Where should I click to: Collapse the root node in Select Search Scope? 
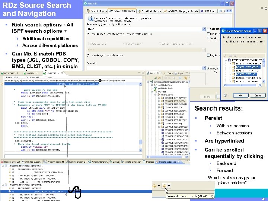[226, 60]
